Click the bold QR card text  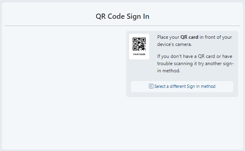click(x=189, y=37)
